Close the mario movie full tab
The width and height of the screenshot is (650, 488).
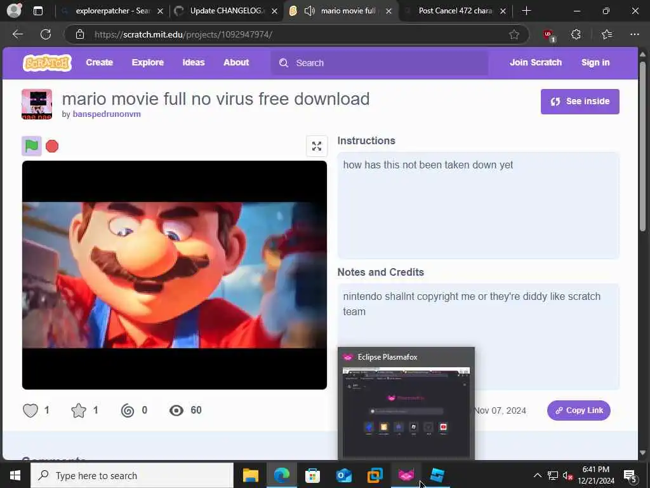[389, 11]
